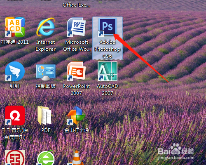Open the 控制面板 Control Panel icon
This screenshot has height=165, width=206.
46,72
